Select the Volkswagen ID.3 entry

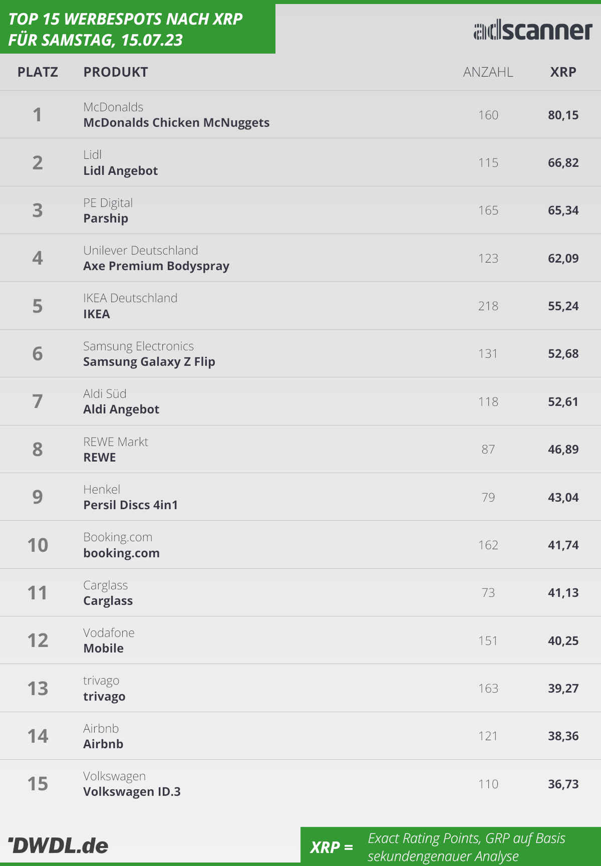tap(132, 792)
